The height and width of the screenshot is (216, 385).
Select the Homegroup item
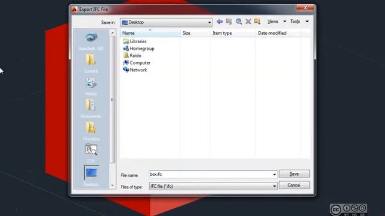tap(139, 49)
